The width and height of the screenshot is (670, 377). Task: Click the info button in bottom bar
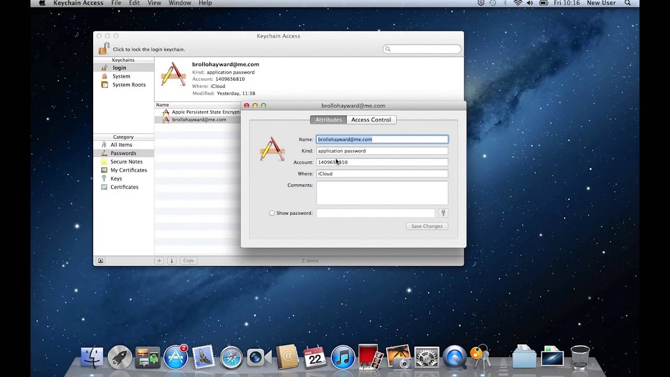point(171,260)
